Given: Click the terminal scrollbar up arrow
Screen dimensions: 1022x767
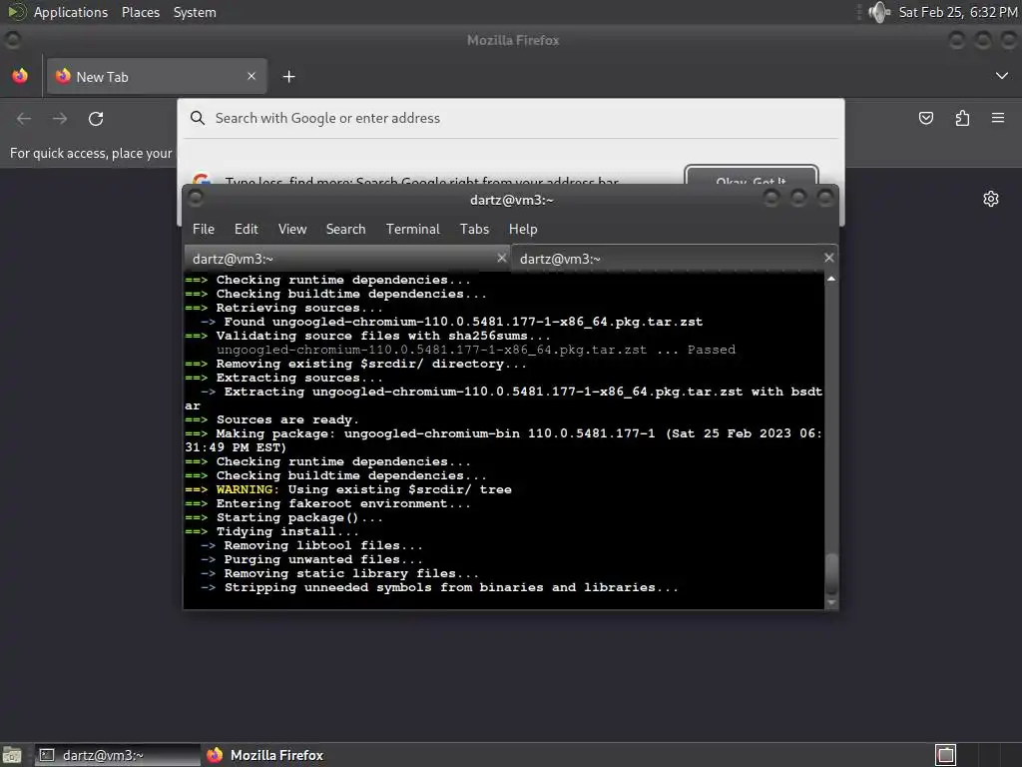Looking at the screenshot, I should click(x=831, y=280).
